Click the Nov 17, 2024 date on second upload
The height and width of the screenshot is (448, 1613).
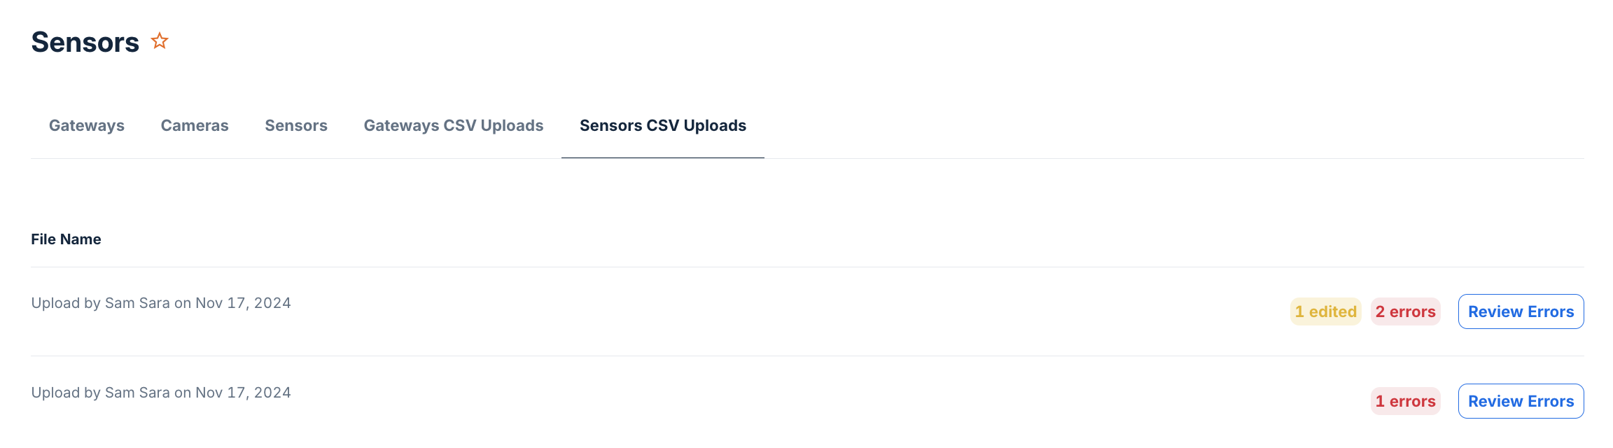(x=244, y=392)
